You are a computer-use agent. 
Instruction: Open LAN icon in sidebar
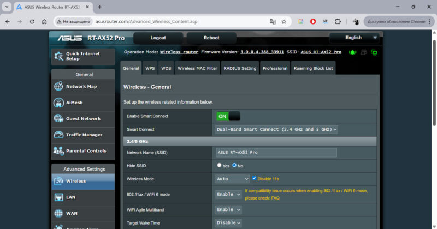[58, 197]
